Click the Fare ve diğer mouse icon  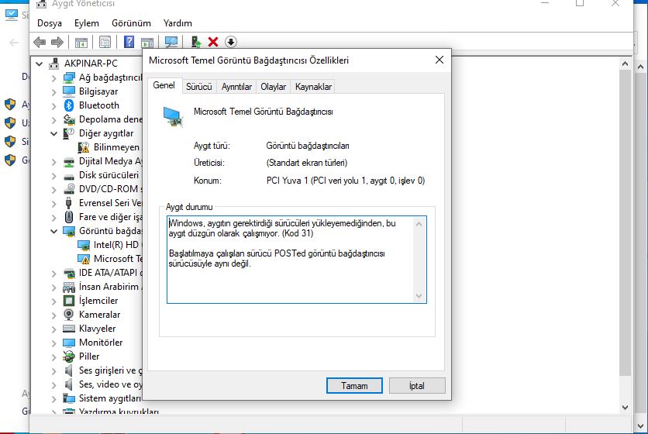point(69,217)
